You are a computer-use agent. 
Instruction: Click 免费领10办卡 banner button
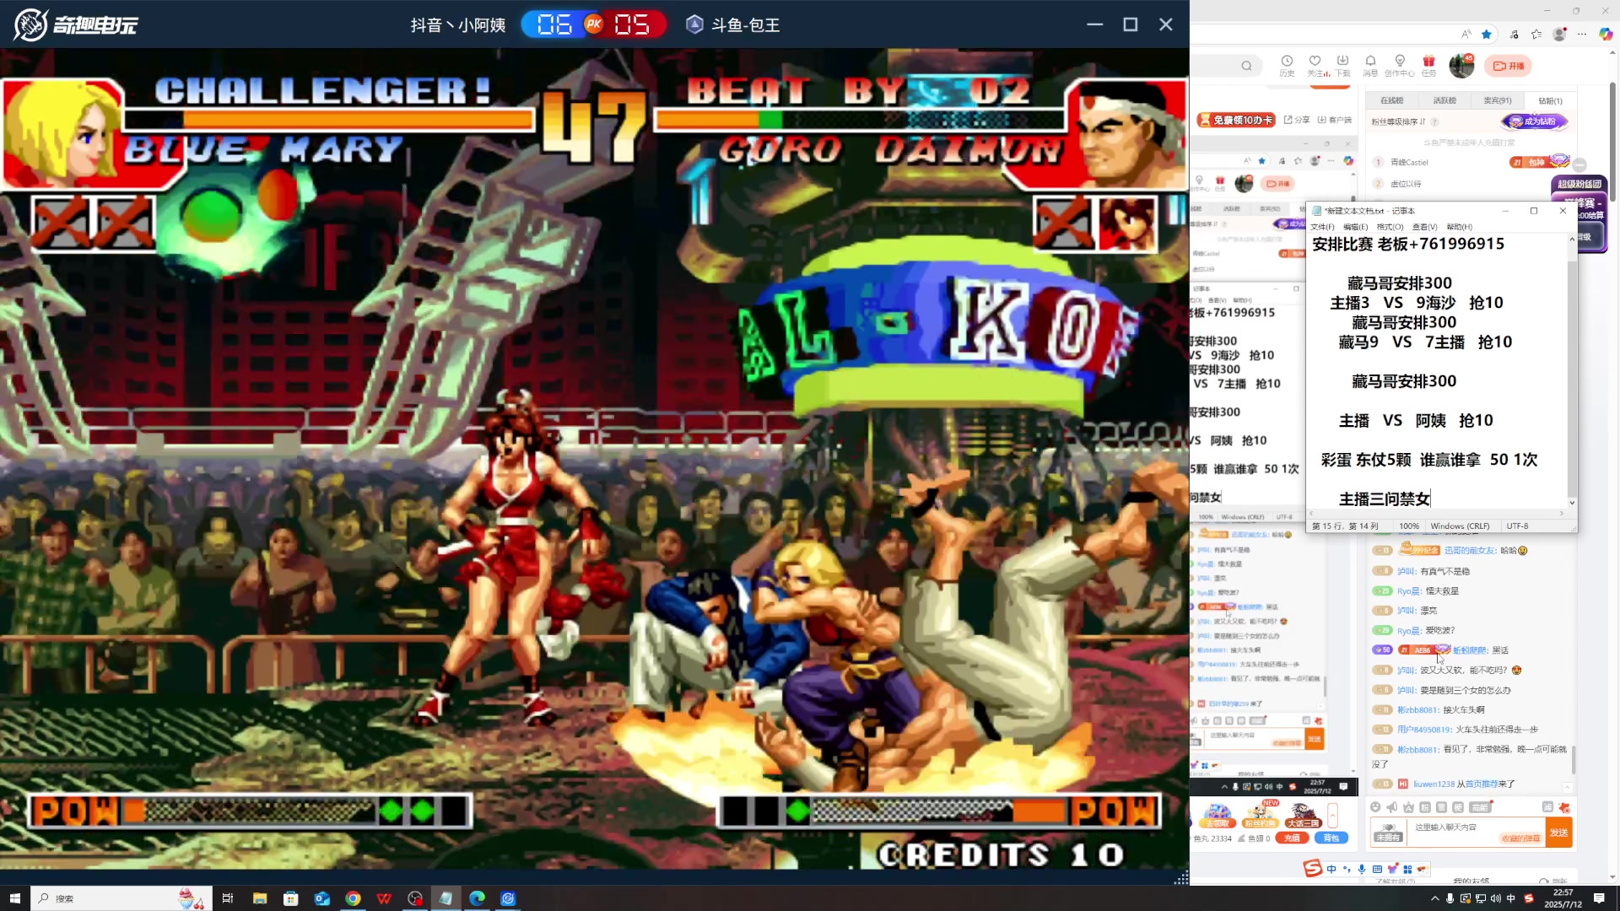[x=1236, y=121]
